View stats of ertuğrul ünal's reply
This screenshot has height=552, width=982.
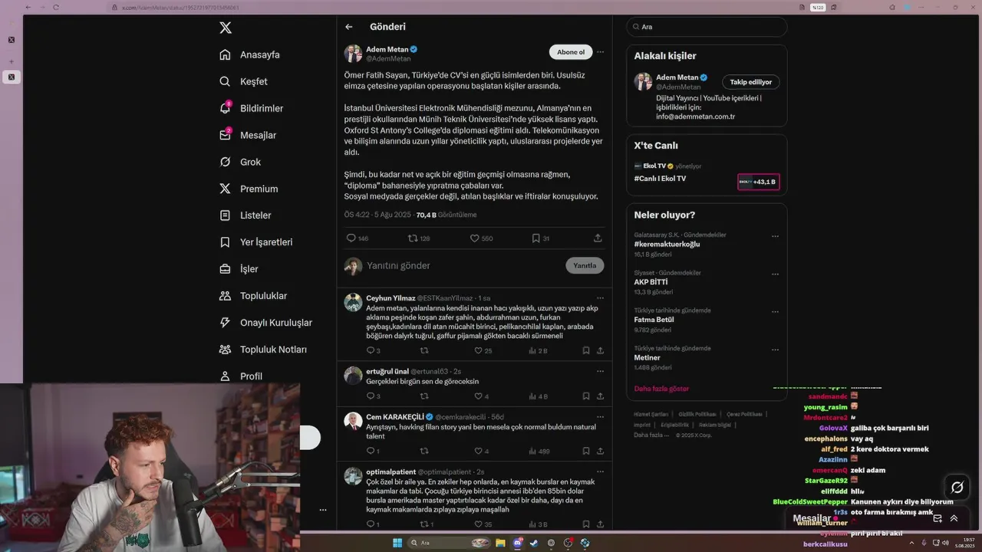click(538, 396)
